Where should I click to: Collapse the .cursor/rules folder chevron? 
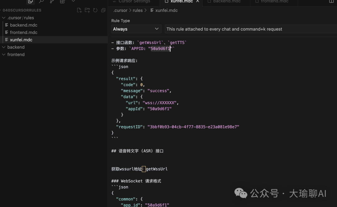(x=4, y=17)
